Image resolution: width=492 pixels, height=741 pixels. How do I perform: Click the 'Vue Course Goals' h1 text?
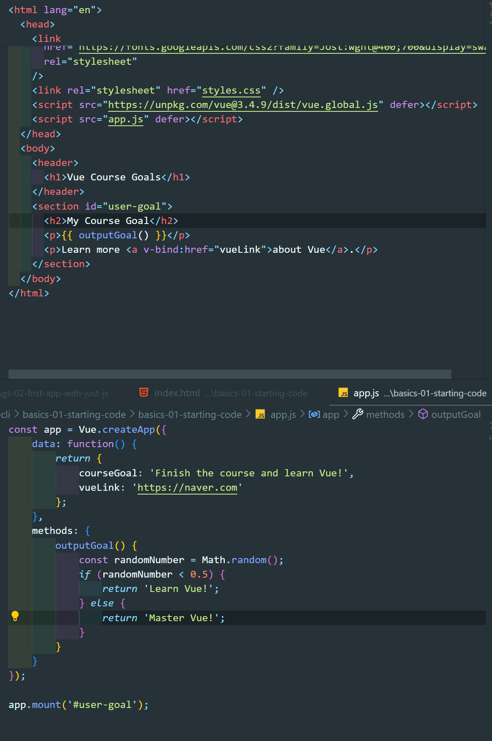tap(114, 177)
